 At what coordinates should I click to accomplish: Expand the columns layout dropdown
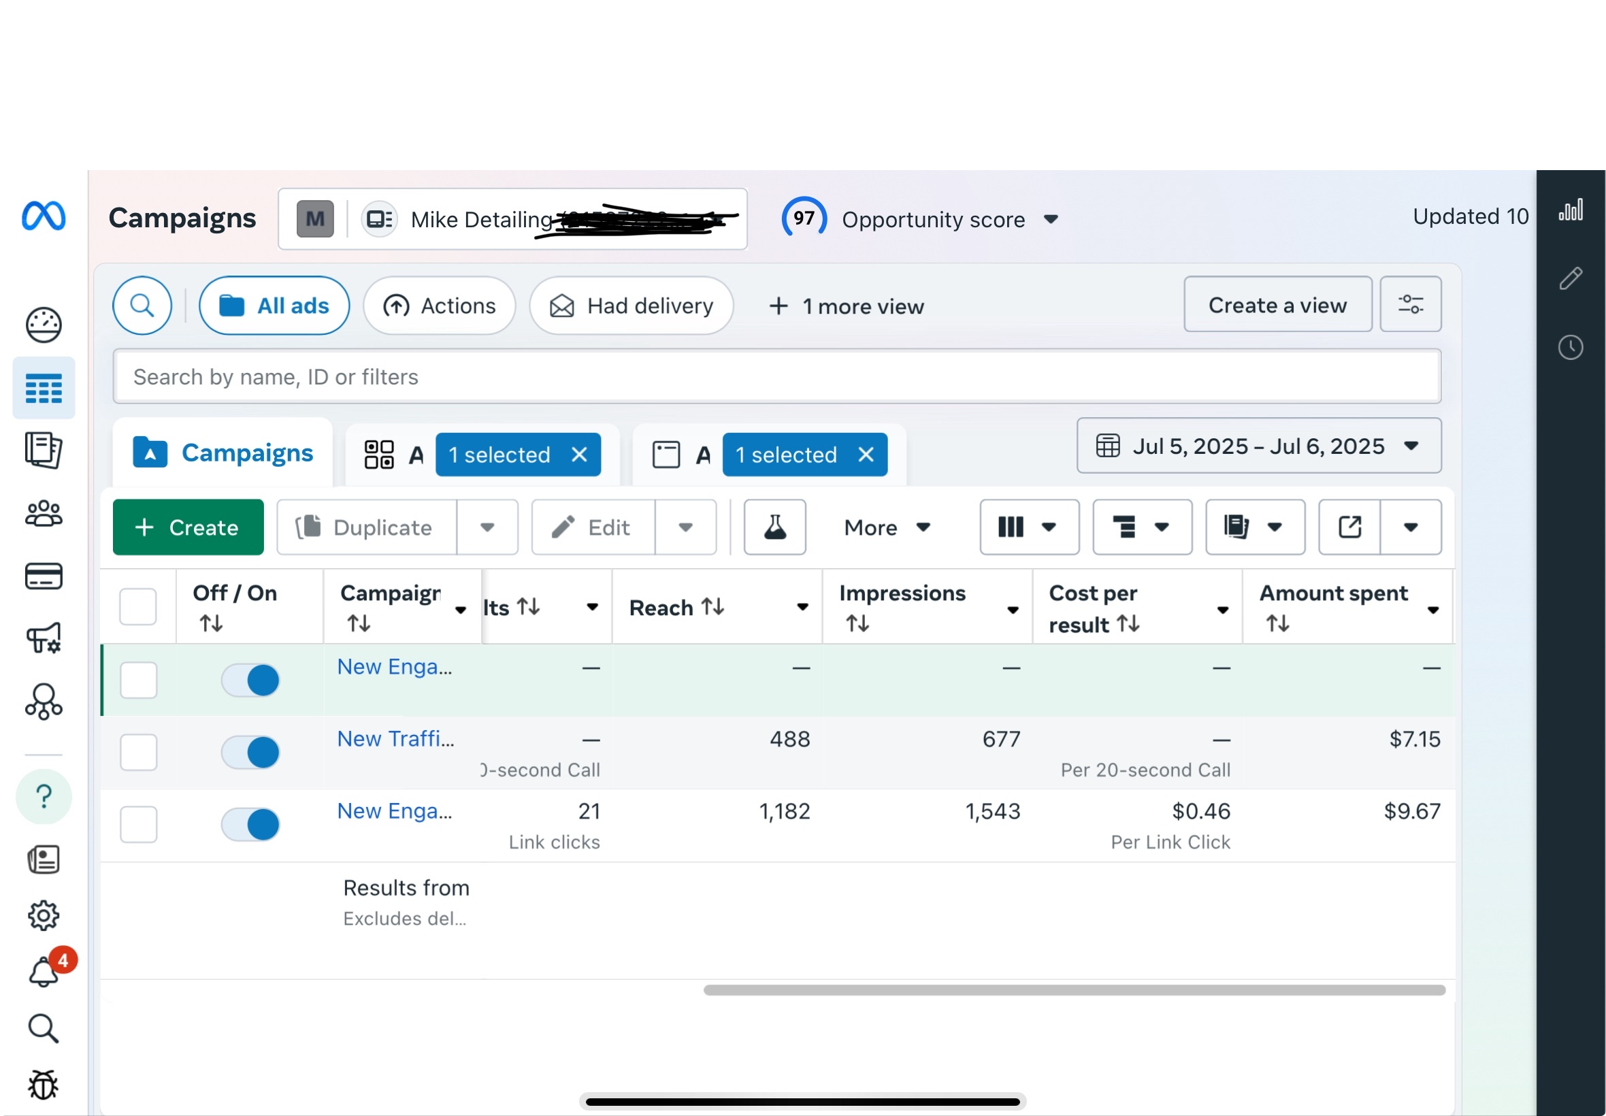pos(1028,527)
